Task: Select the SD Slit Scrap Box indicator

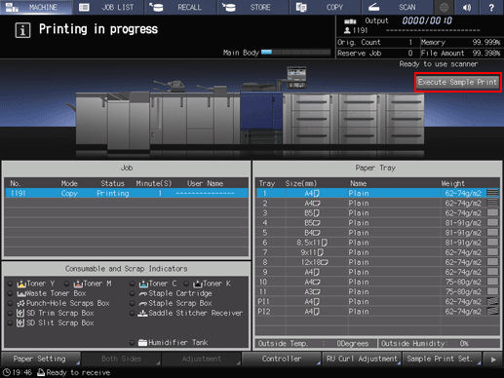Action: click(x=11, y=323)
